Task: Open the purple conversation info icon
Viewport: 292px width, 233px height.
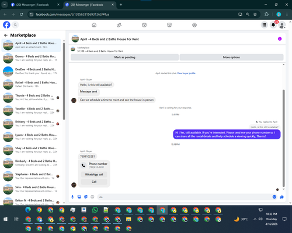Action: tap(280, 39)
